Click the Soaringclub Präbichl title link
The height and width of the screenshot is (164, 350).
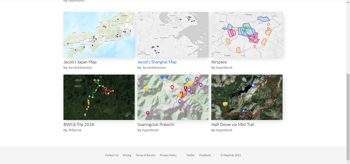pos(156,125)
